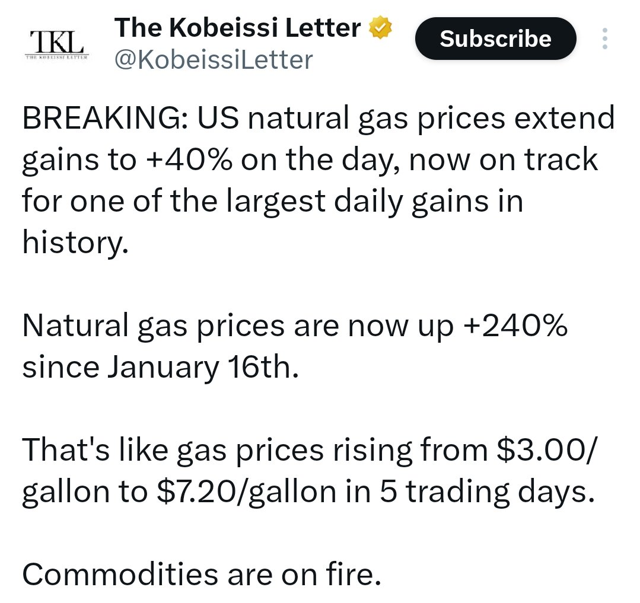Subscribe to The Kobeissi Letter
The width and height of the screenshot is (640, 603).
coord(495,39)
